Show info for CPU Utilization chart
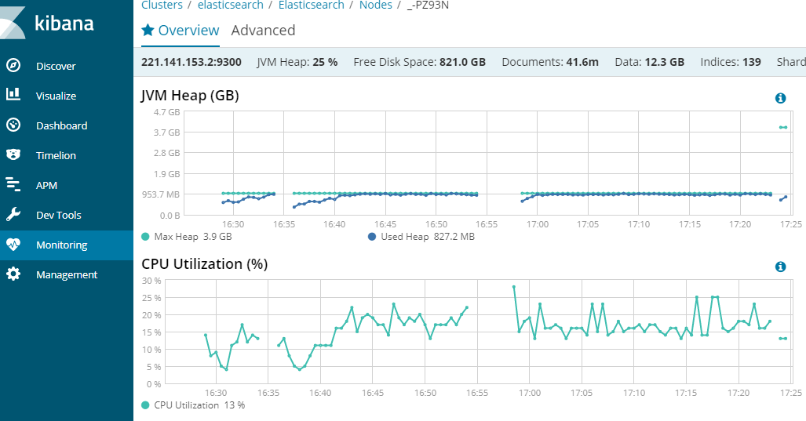 (780, 267)
